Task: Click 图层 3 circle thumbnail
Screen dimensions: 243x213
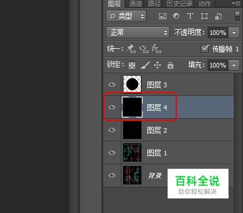Action: tap(132, 84)
